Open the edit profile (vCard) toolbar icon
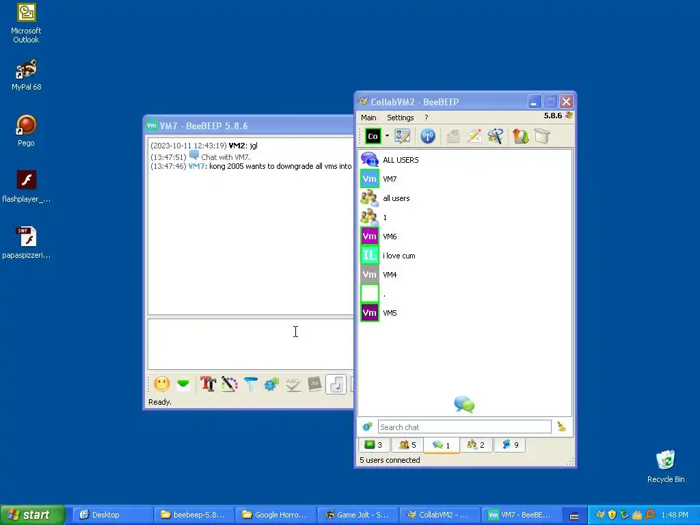Screen dimensions: 700x525 [x=402, y=136]
